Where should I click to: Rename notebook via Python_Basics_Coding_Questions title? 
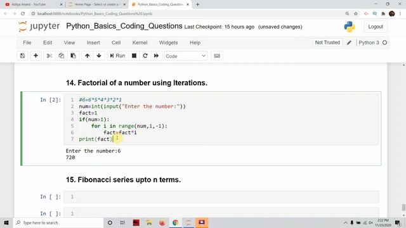pos(124,26)
